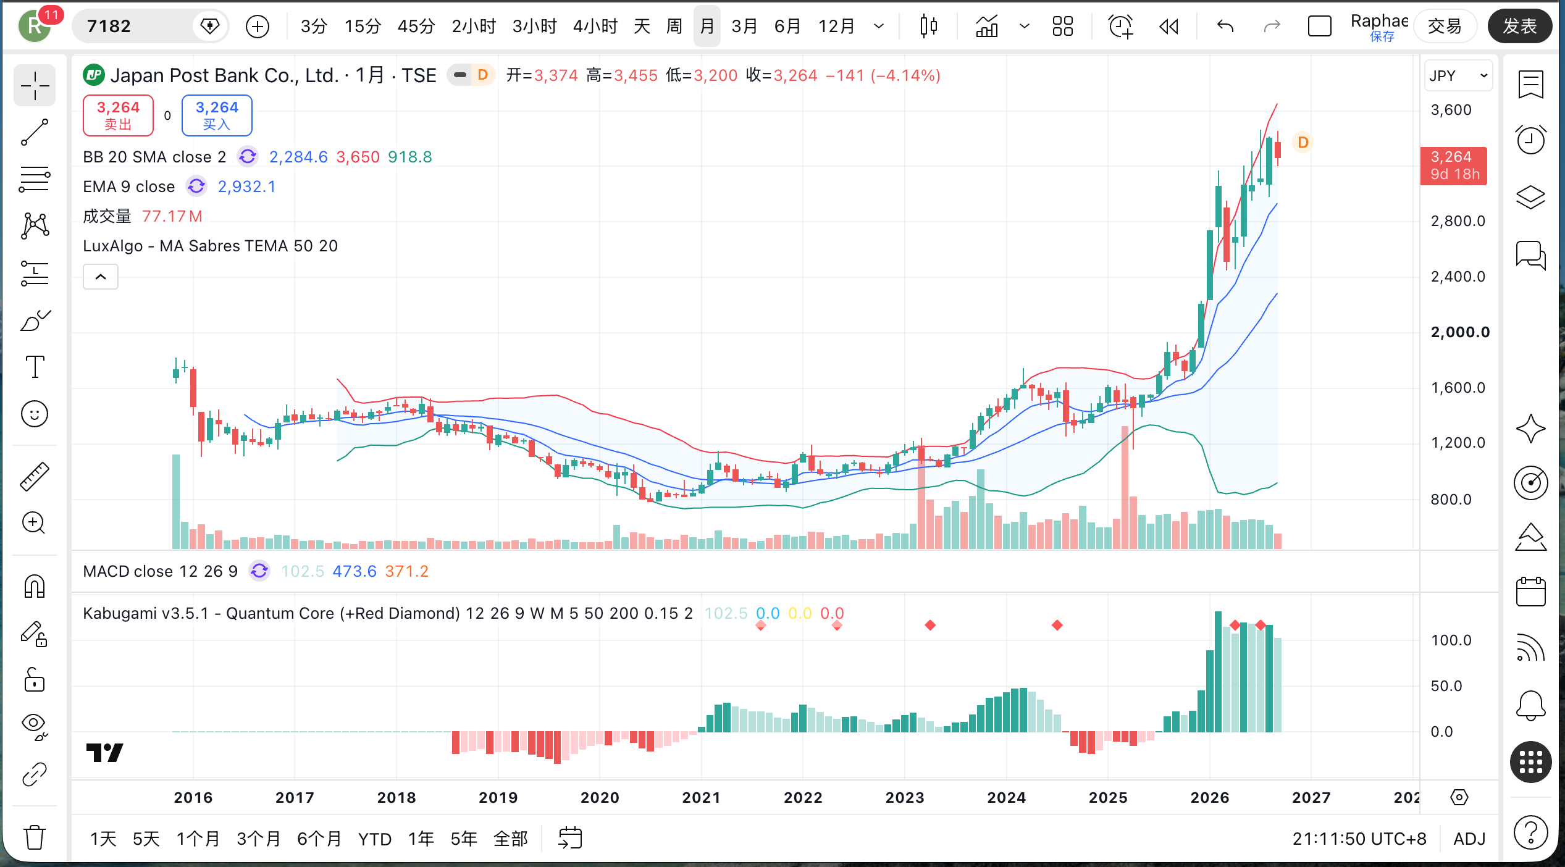Open the candlestick chart style menu
The image size is (1565, 867).
point(928,26)
